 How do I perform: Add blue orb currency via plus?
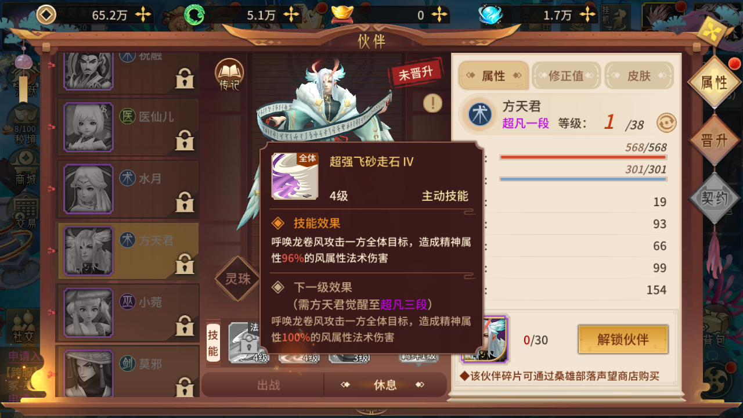coord(588,15)
